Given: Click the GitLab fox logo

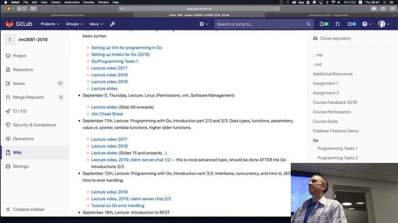Looking at the screenshot, I should [x=9, y=24].
